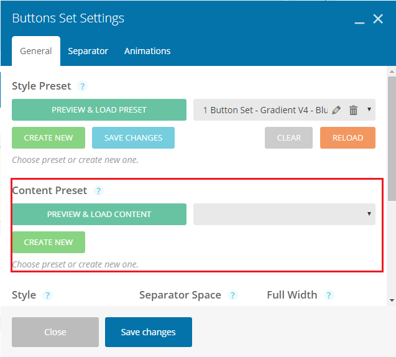The width and height of the screenshot is (396, 357).
Task: Close the dialog with the X icon
Action: point(378,19)
